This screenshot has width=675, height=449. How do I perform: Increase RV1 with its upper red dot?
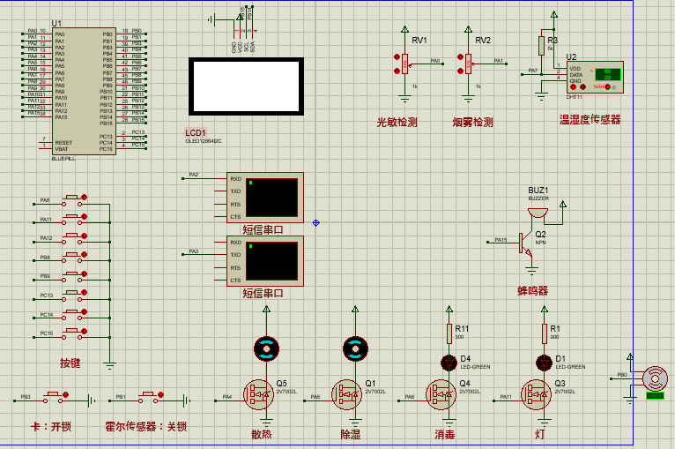click(x=397, y=56)
